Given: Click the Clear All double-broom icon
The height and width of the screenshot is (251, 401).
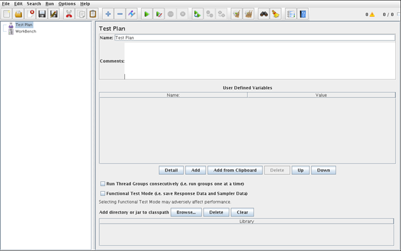Looking at the screenshot, I should click(248, 14).
